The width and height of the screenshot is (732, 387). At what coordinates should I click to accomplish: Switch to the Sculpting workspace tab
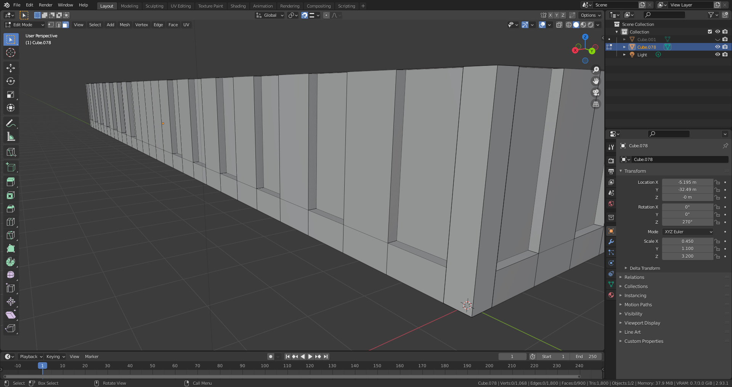coord(154,6)
